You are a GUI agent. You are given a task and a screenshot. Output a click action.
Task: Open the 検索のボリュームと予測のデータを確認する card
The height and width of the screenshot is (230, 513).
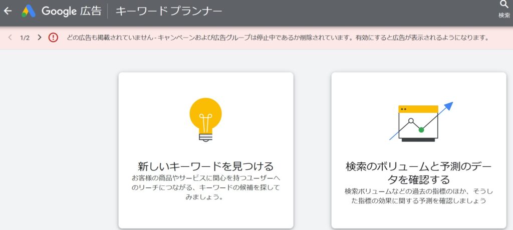(419, 150)
